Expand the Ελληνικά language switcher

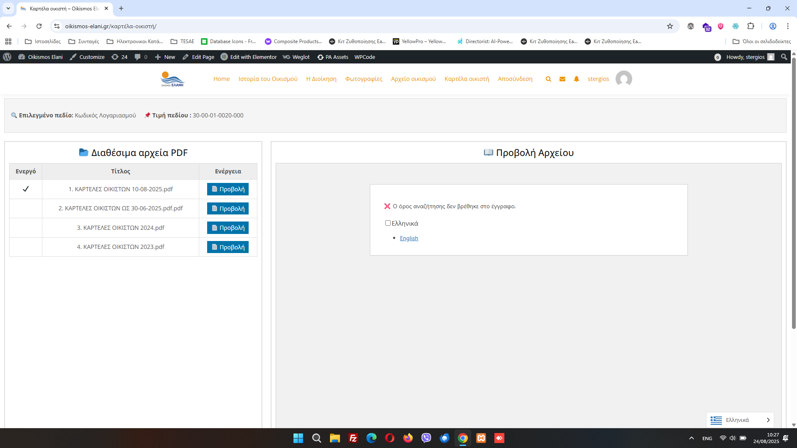tap(740, 420)
